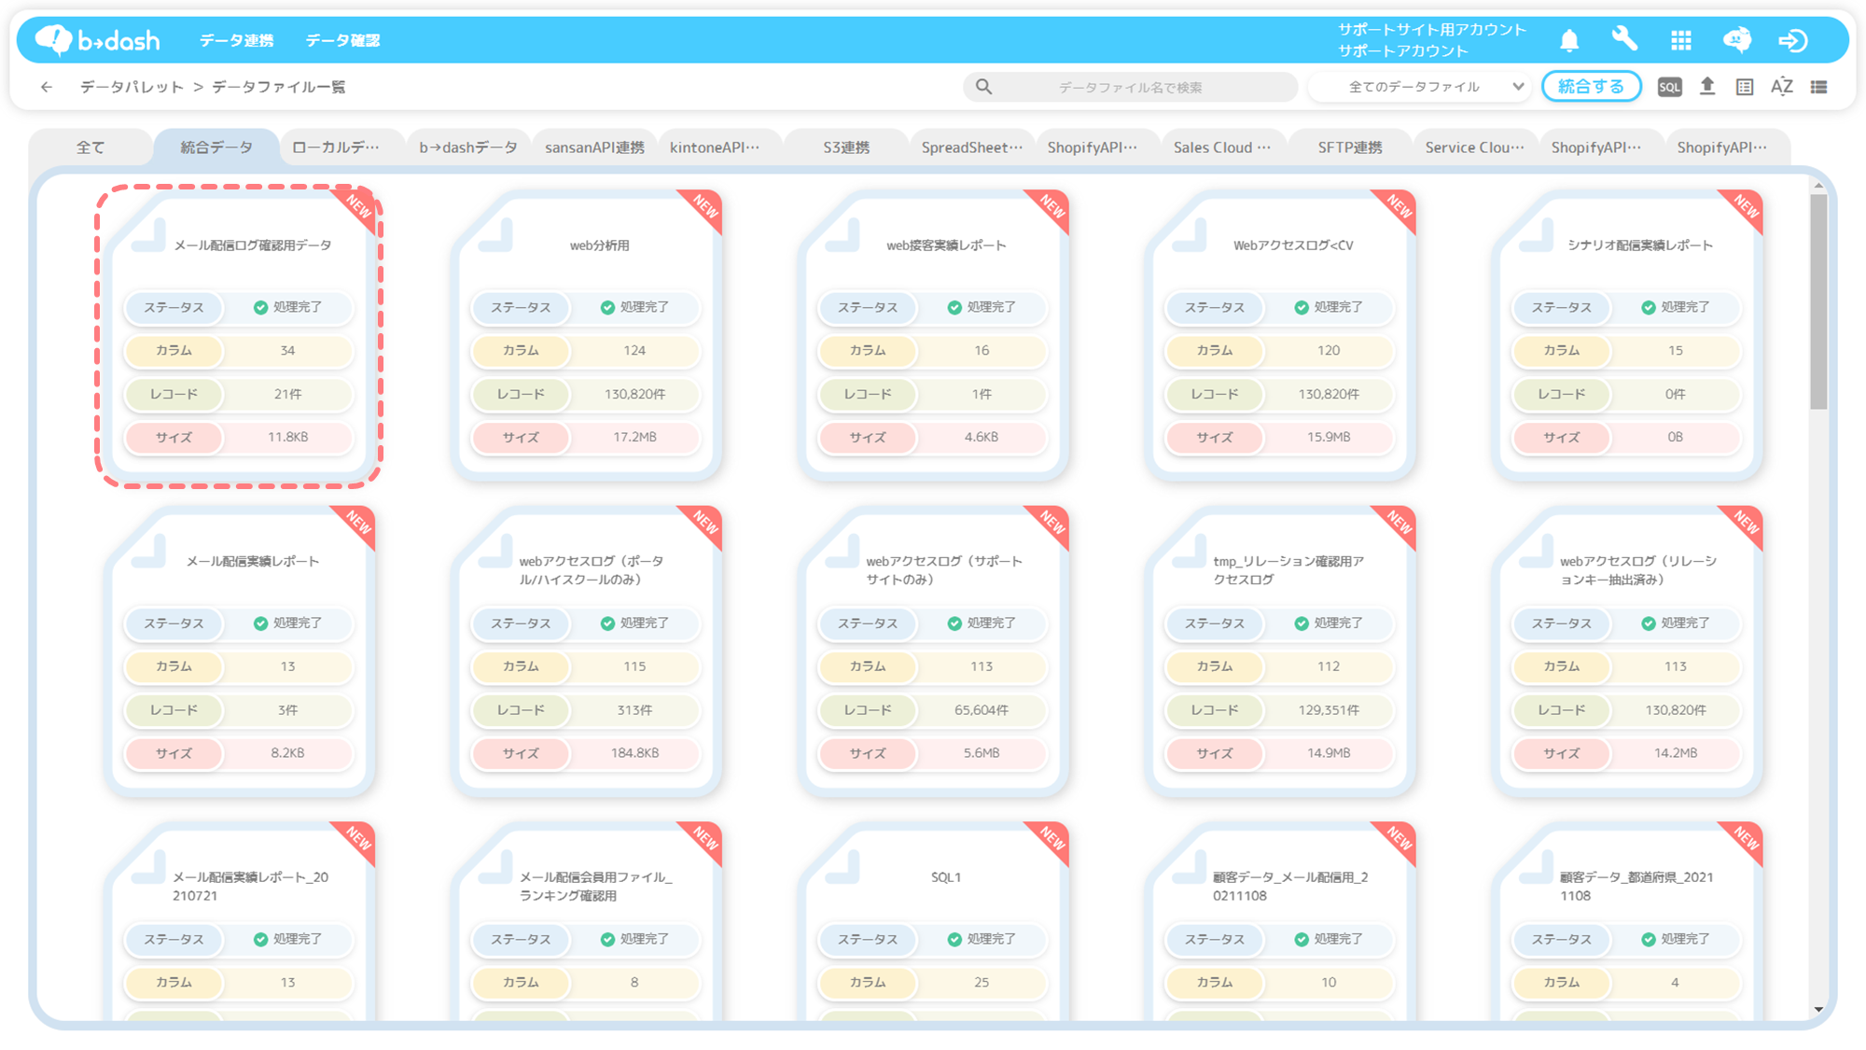Click file icon of web分析用 card
1866x1050 pixels.
point(495,235)
